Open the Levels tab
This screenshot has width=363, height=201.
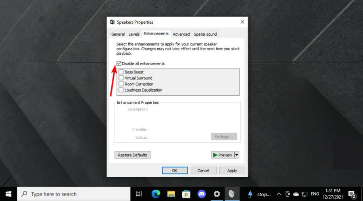coord(134,34)
